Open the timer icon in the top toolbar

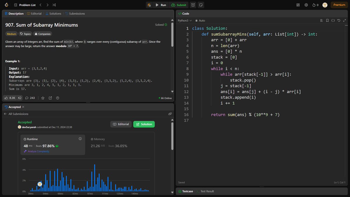click(193, 5)
